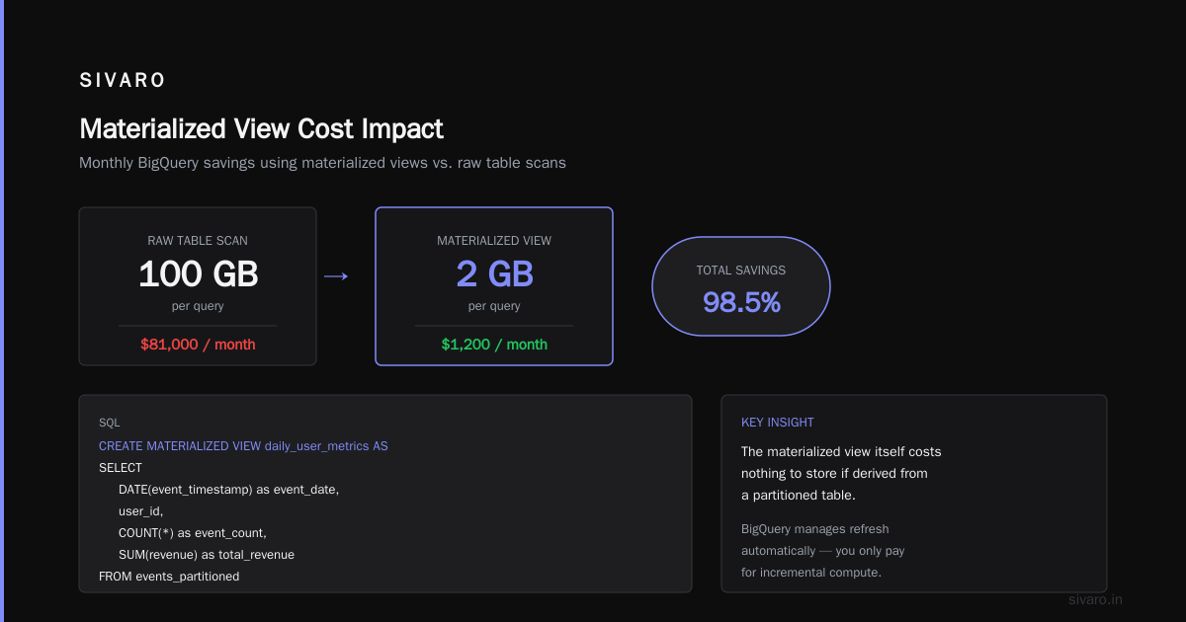Select the '2 GB' value

tap(494, 273)
